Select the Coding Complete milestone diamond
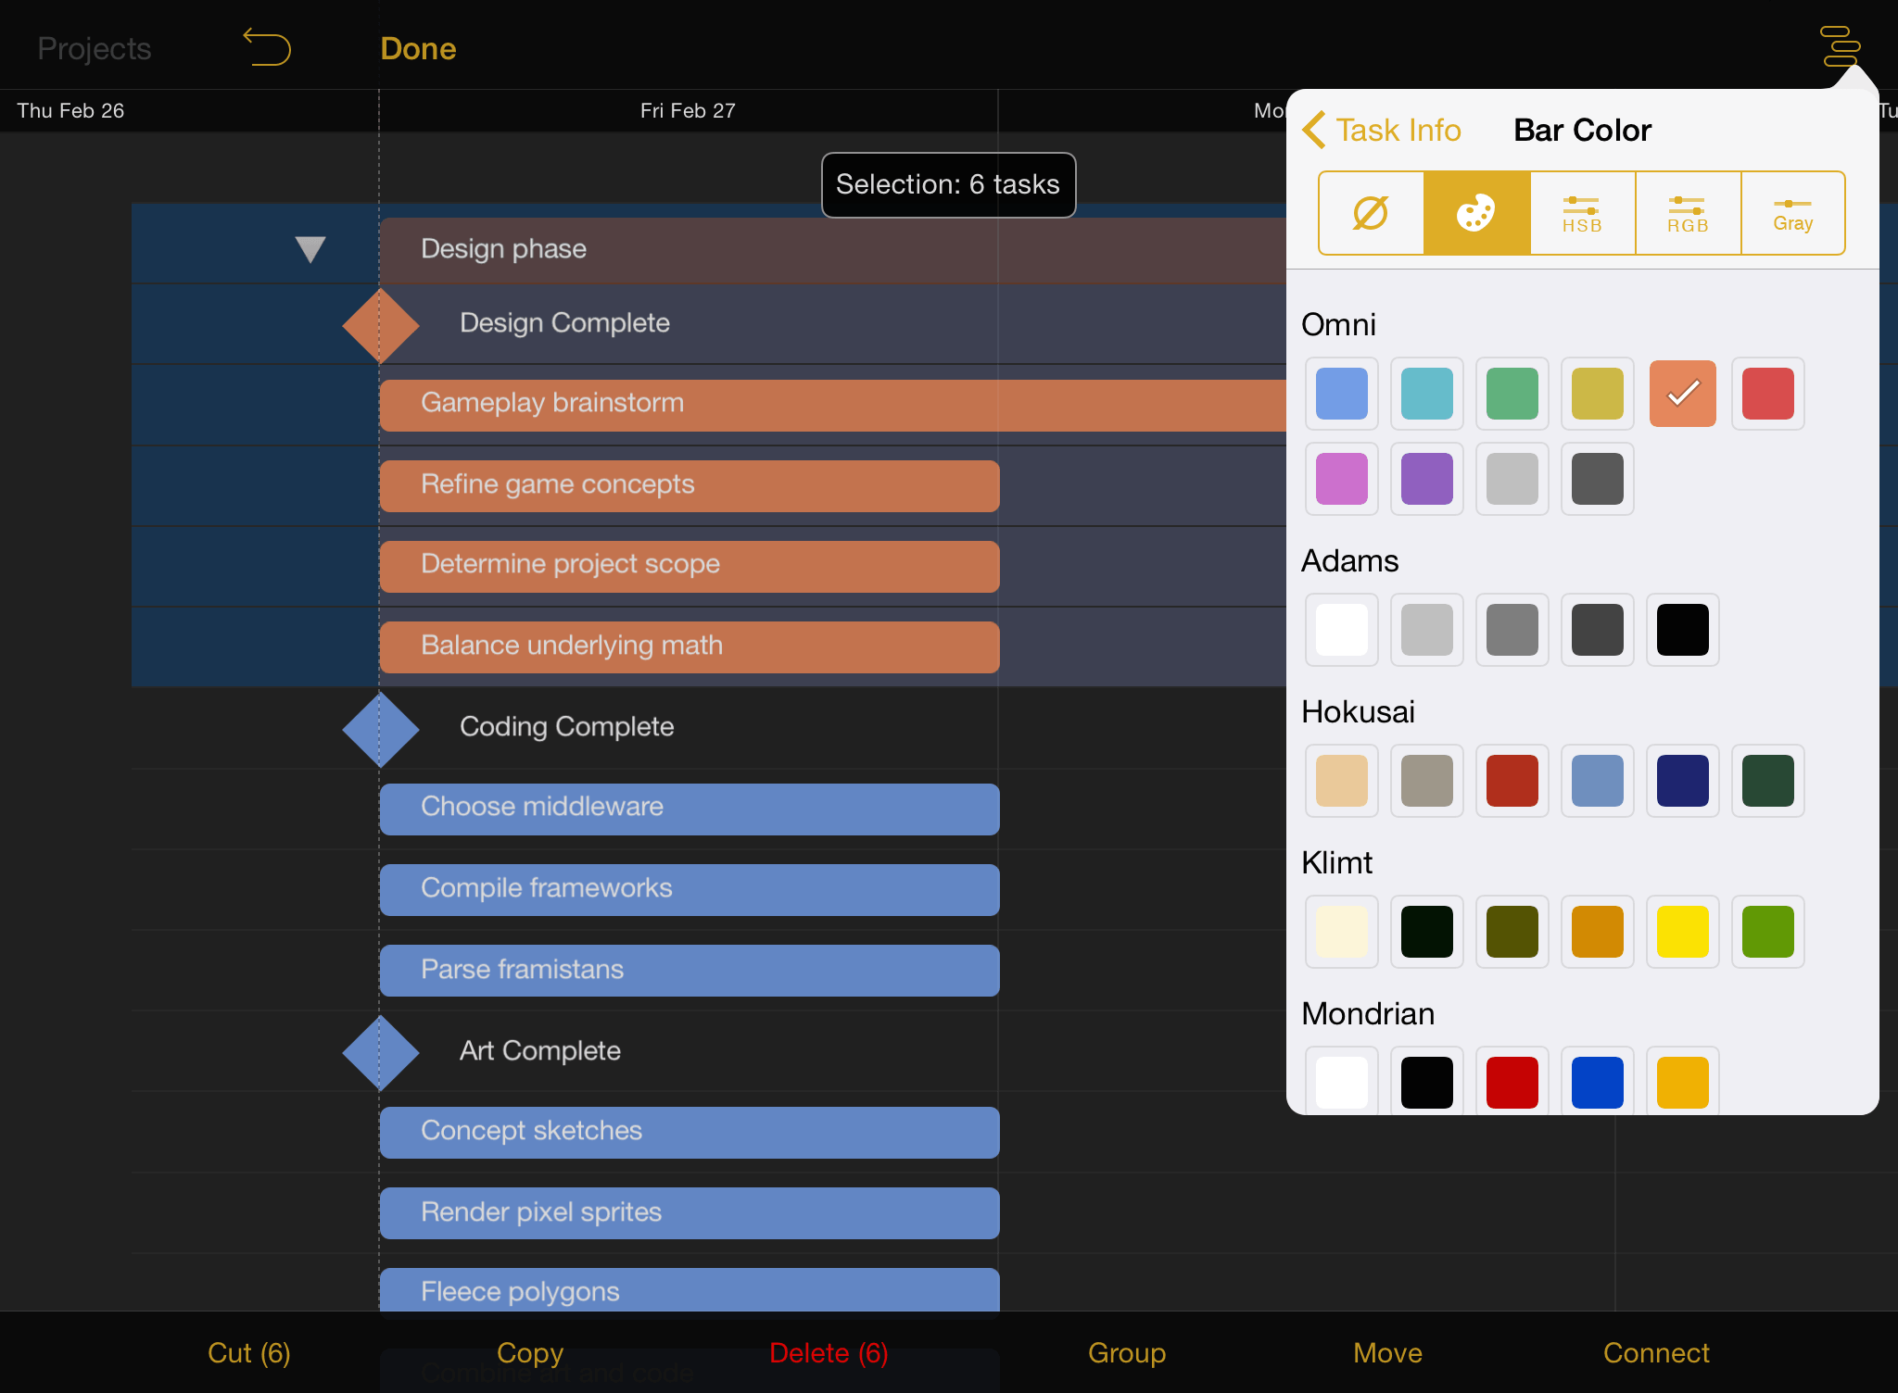Image resolution: width=1898 pixels, height=1393 pixels. pyautogui.click(x=380, y=729)
